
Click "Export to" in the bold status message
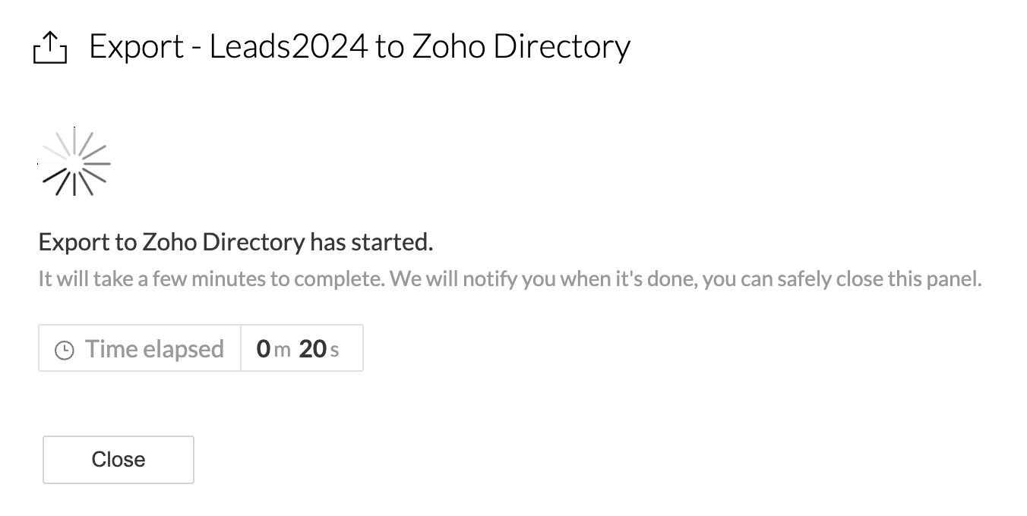[87, 243]
